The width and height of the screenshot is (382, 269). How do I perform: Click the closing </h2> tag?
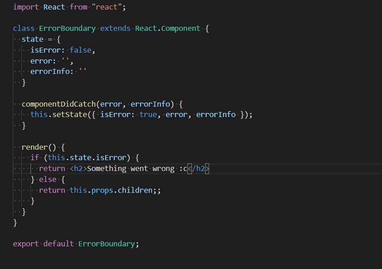[x=198, y=169]
